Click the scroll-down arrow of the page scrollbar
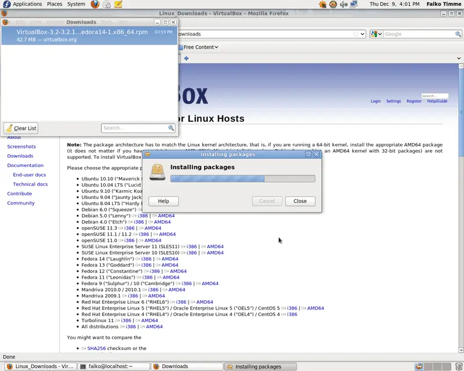 pos(461,350)
